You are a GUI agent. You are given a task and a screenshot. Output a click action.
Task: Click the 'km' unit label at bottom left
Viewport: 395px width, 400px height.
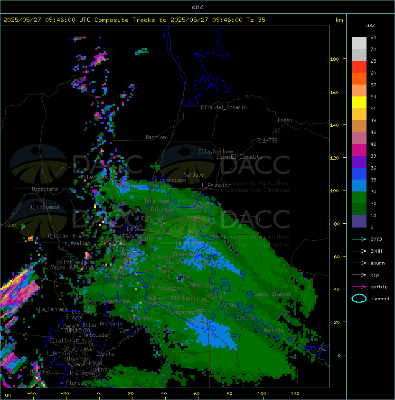(x=7, y=395)
